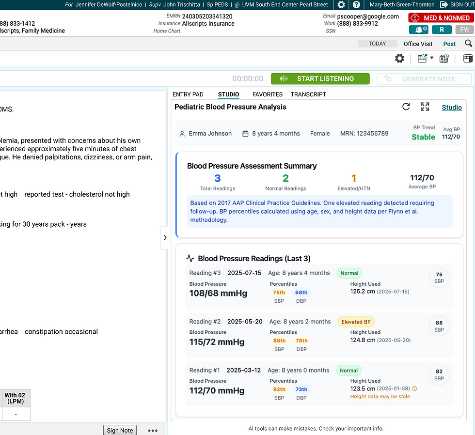Click the 75 SBP circle indicator
This screenshot has width=475, height=435.
click(439, 278)
